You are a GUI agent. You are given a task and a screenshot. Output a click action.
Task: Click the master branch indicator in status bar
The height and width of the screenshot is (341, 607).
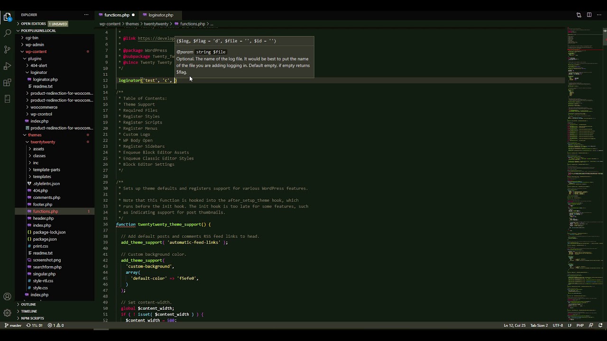pos(13,325)
